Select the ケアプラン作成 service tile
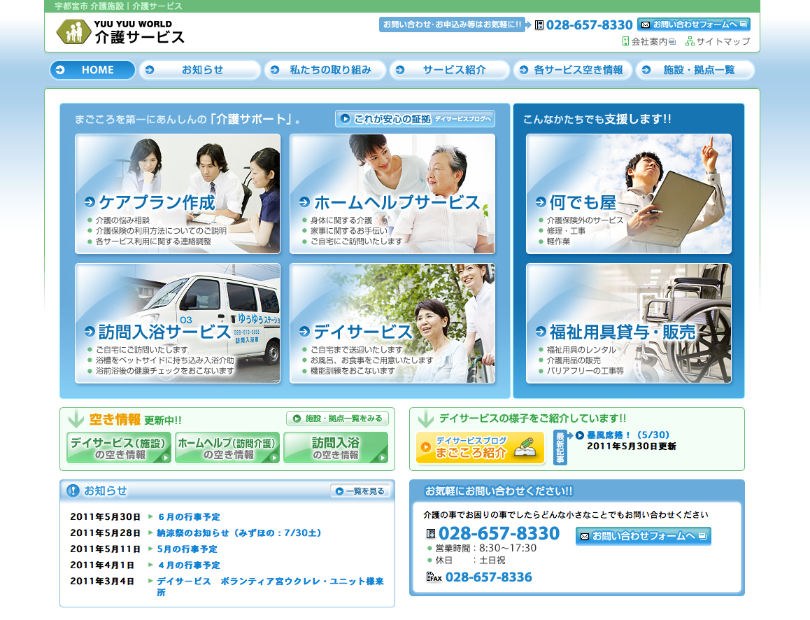This screenshot has height=620, width=810. (178, 194)
